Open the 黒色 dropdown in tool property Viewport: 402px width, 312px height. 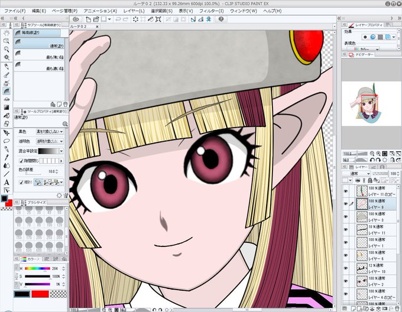coord(50,131)
